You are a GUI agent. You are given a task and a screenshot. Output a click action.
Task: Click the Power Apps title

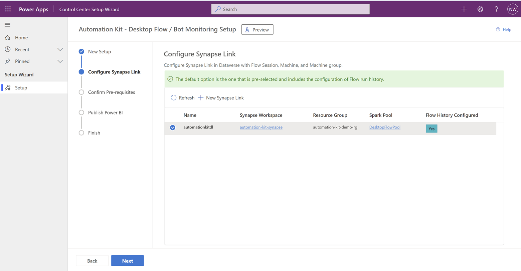coord(33,9)
